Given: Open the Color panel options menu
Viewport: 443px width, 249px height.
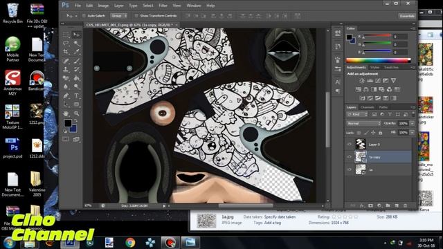Looking at the screenshot, I should point(413,28).
